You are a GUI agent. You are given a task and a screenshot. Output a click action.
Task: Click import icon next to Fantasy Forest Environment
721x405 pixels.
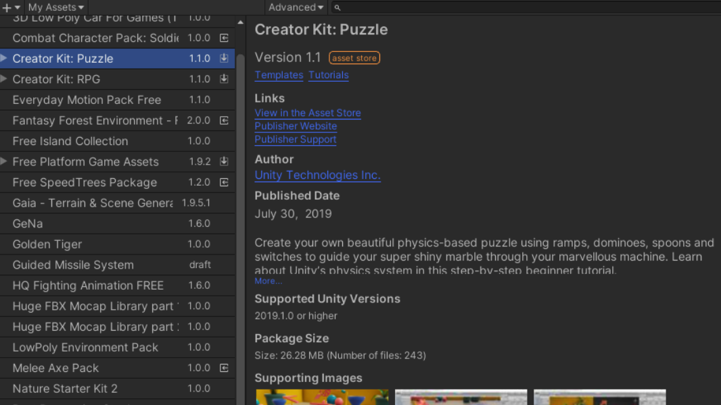tap(224, 120)
